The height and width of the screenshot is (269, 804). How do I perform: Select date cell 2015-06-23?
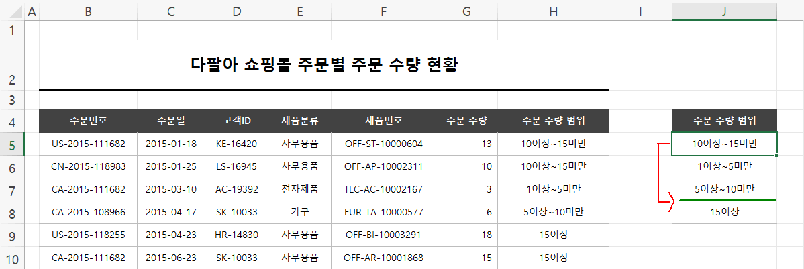(x=170, y=257)
